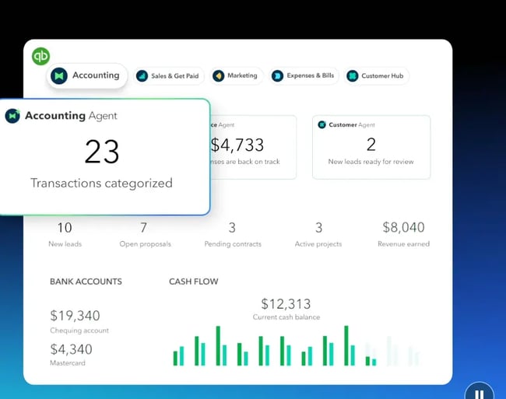This screenshot has height=399, width=506.
Task: Click the Customer Hub icon
Action: coord(353,76)
